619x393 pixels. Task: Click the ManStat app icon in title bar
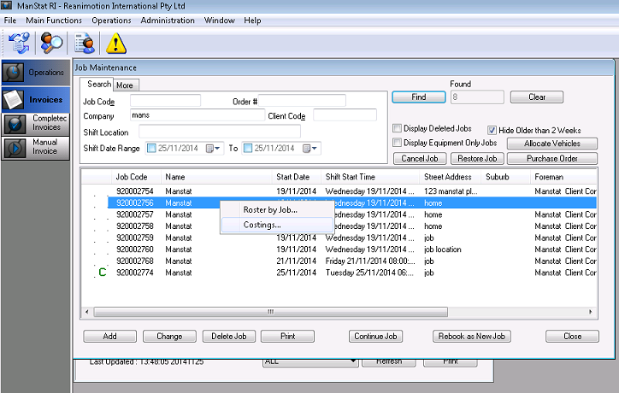click(x=6, y=5)
